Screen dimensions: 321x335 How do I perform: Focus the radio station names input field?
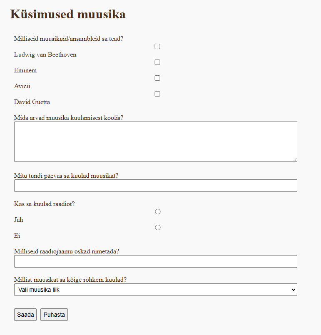[155, 261]
